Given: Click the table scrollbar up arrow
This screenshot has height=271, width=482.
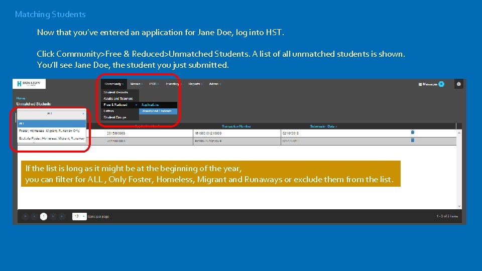Looking at the screenshot, I should coord(459,132).
